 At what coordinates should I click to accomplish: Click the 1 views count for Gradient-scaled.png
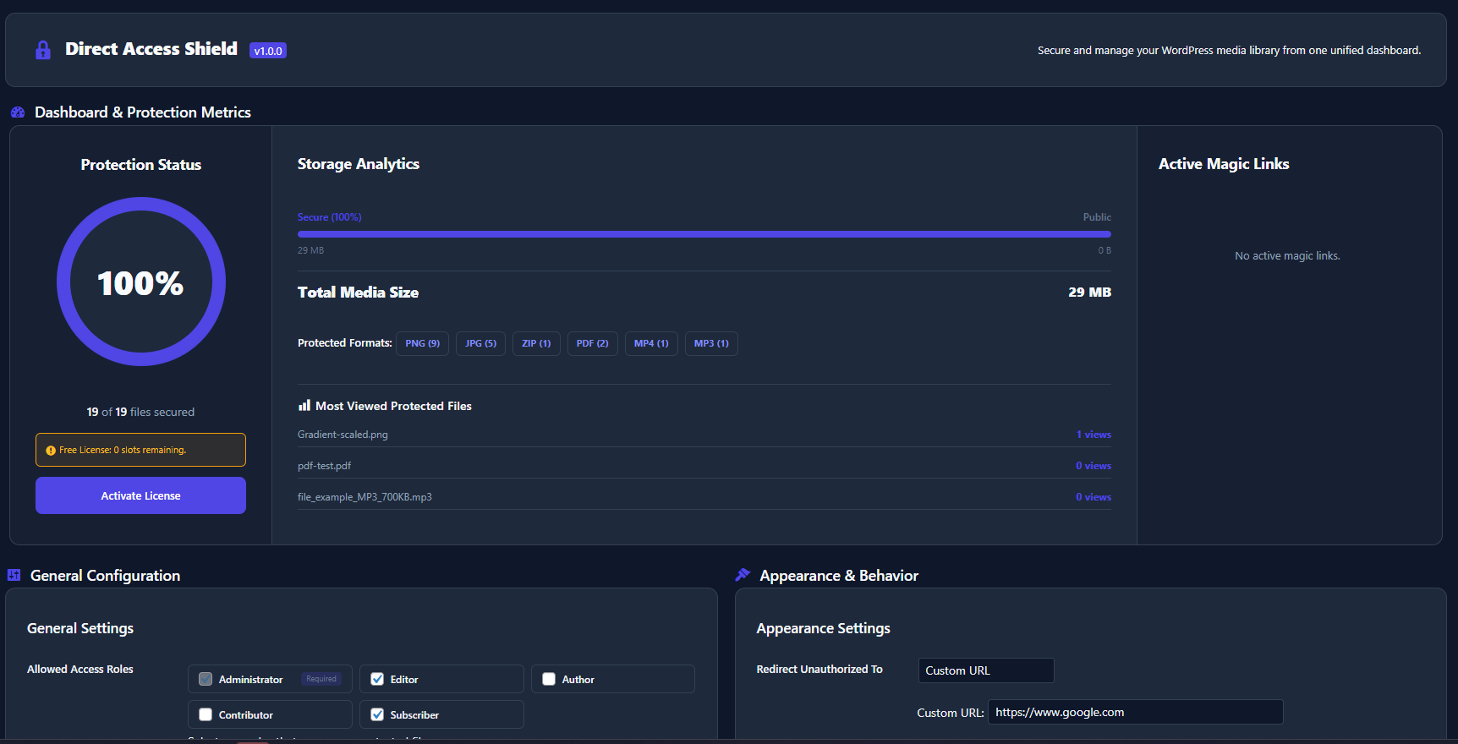coord(1093,435)
